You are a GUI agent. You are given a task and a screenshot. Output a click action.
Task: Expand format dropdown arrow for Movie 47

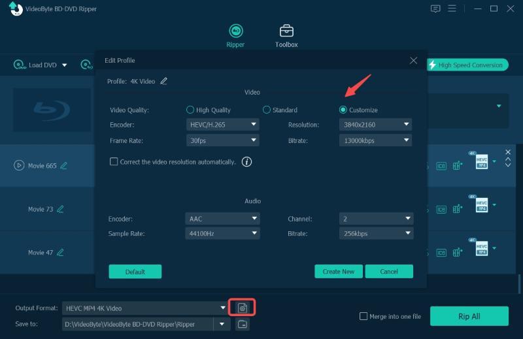click(x=494, y=248)
